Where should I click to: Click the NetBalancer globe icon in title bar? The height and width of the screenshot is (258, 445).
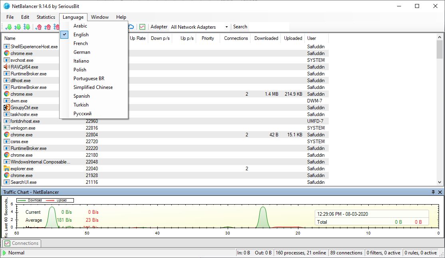pyautogui.click(x=6, y=6)
